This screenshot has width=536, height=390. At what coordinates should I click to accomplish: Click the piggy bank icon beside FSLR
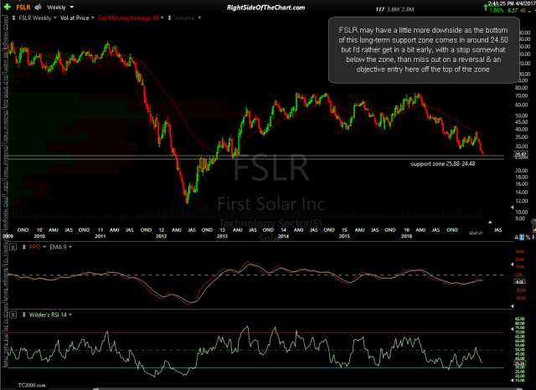[38, 7]
